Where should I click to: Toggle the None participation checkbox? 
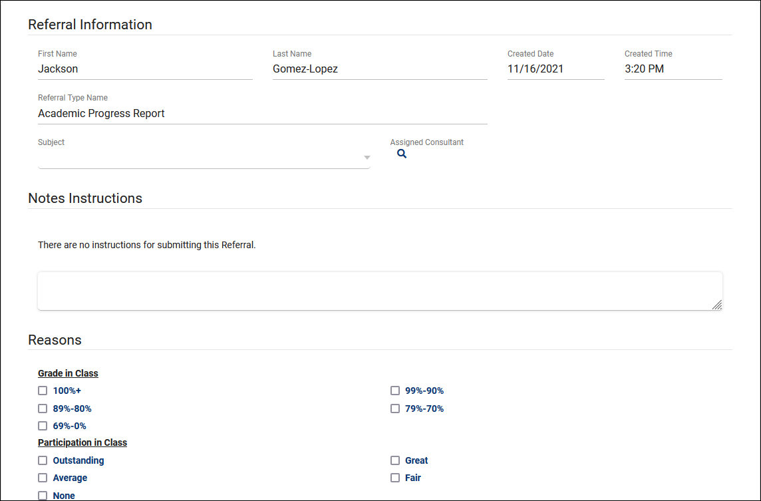(x=43, y=495)
